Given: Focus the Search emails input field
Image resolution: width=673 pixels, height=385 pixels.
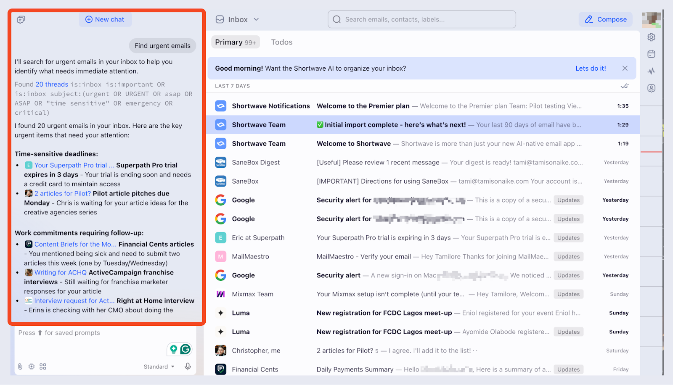Looking at the screenshot, I should pyautogui.click(x=421, y=19).
